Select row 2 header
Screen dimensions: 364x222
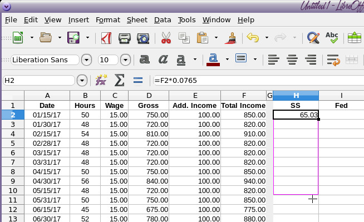[x=13, y=115]
